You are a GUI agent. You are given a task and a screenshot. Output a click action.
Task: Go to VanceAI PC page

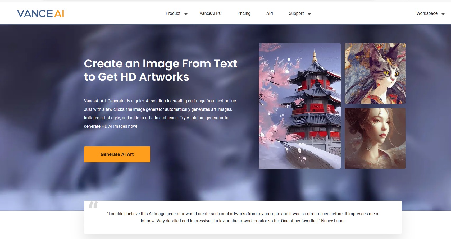[210, 13]
